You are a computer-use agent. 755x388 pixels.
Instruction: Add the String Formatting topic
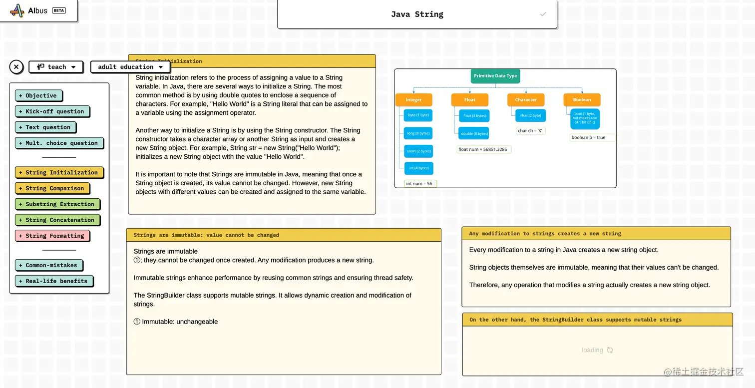pos(52,236)
